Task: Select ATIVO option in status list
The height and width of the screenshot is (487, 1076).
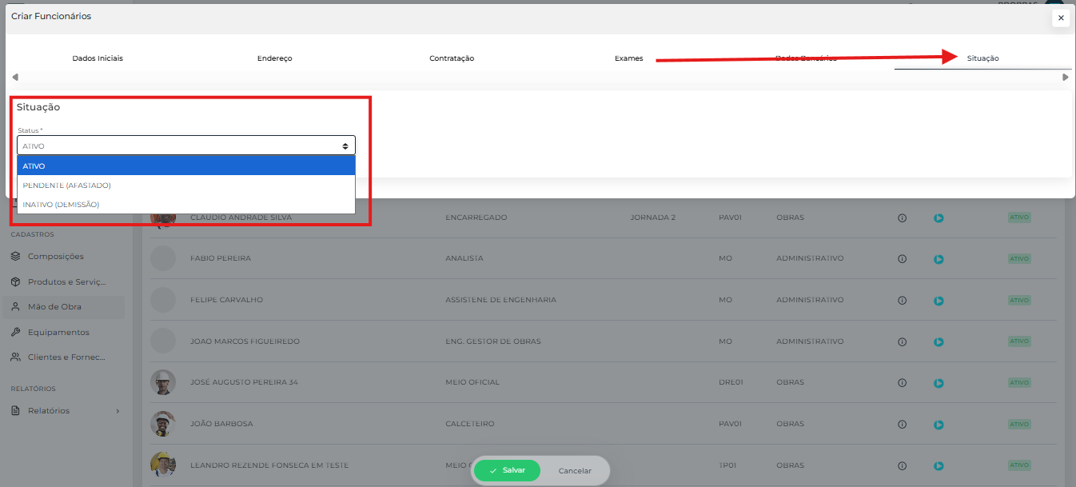Action: pos(185,166)
